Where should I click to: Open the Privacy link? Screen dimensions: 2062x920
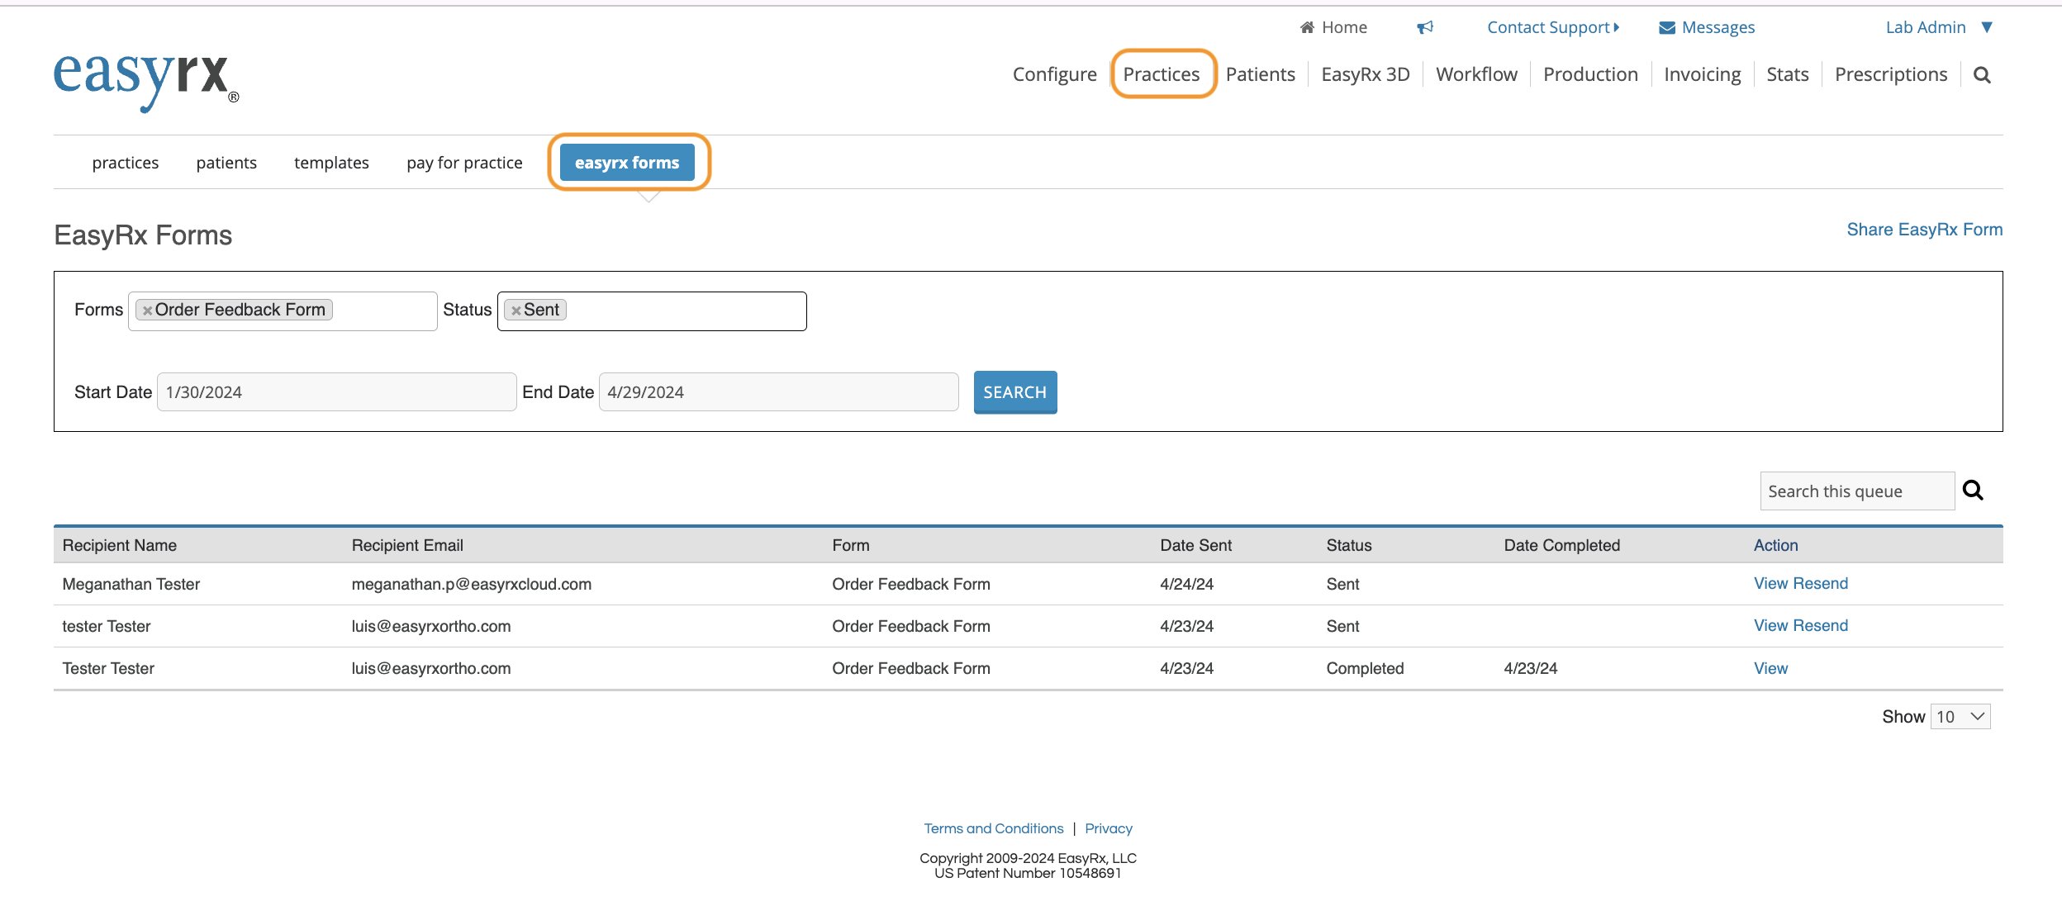[1109, 828]
